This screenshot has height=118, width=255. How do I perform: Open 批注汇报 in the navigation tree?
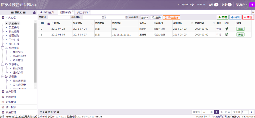click(14, 44)
